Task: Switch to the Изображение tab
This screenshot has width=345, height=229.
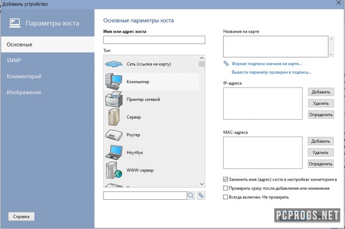Action: (48, 92)
